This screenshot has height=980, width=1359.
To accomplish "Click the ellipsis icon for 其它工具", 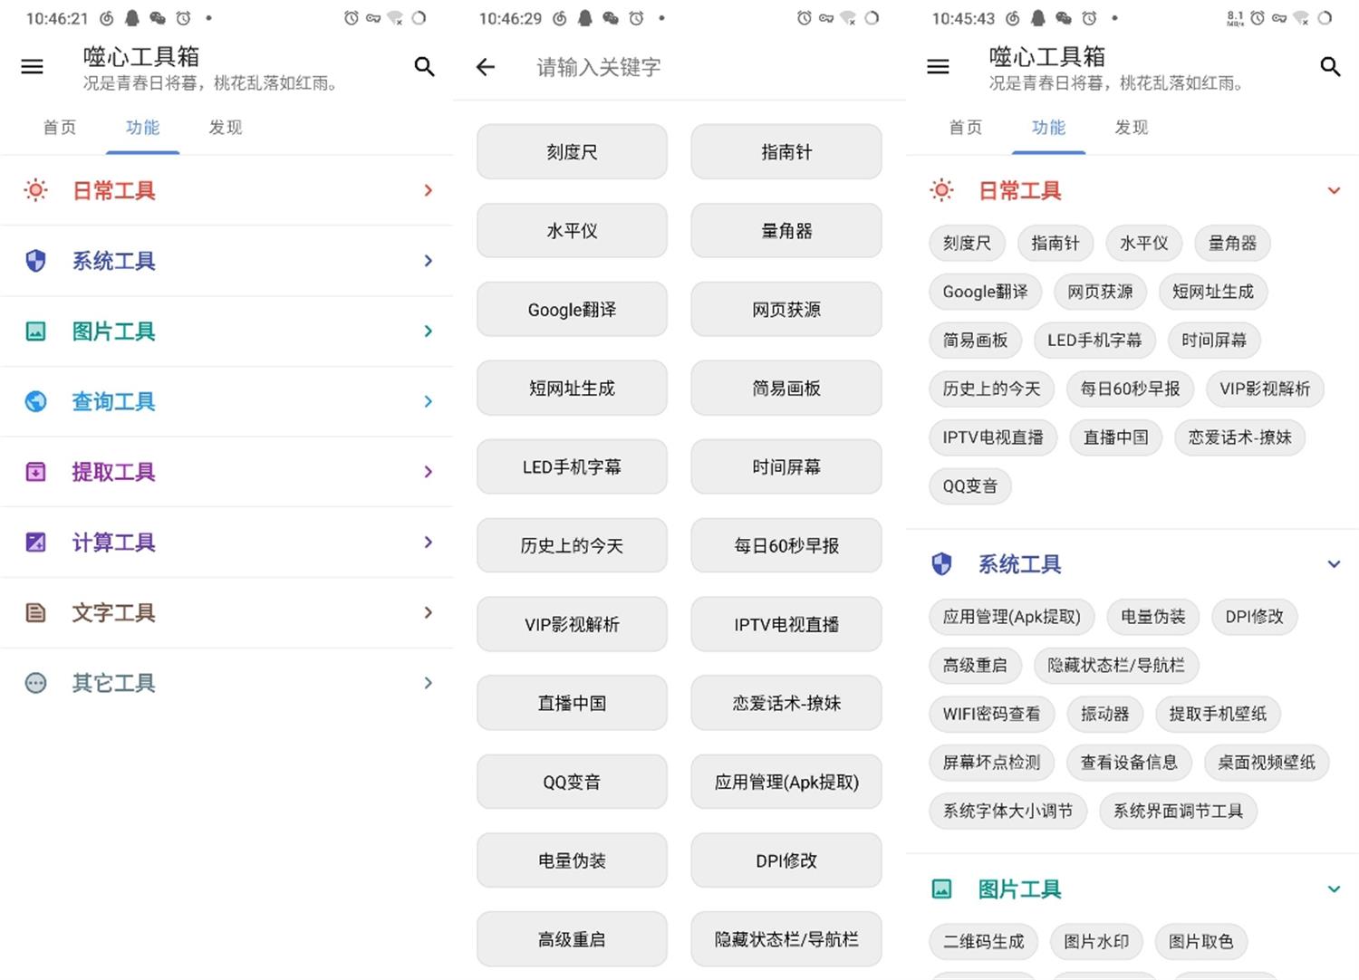I will pyautogui.click(x=35, y=683).
